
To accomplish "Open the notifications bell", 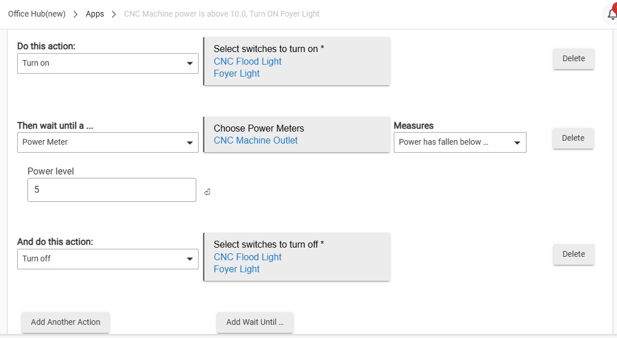I will pyautogui.click(x=611, y=14).
